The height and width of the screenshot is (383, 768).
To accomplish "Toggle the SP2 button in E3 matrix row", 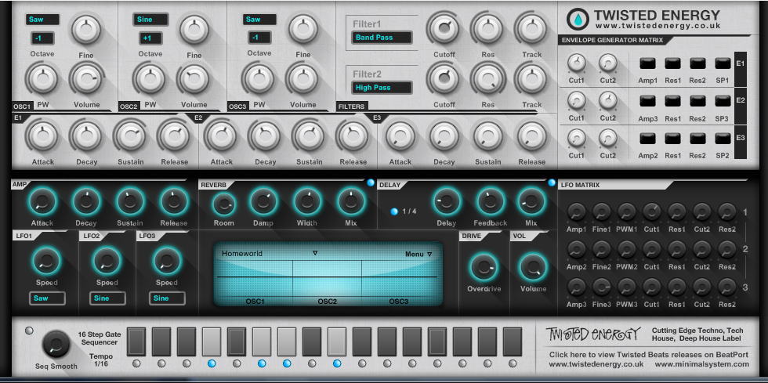I will click(723, 139).
